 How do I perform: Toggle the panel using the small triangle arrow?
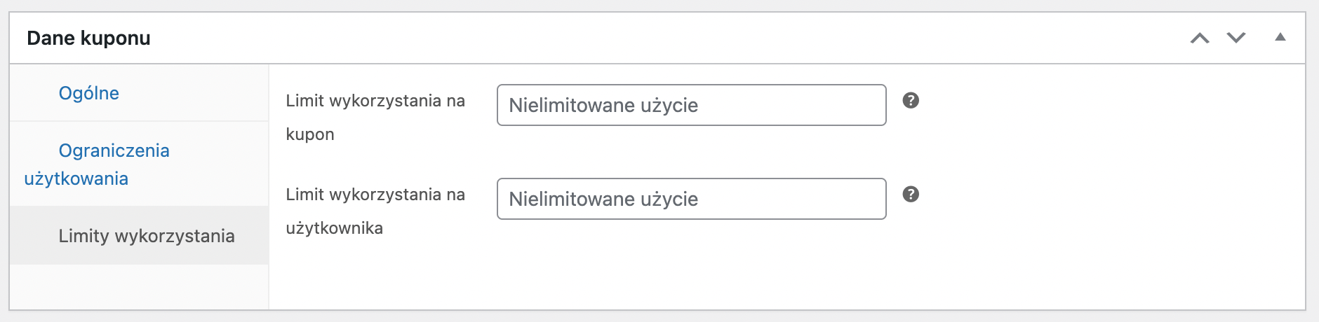point(1280,38)
